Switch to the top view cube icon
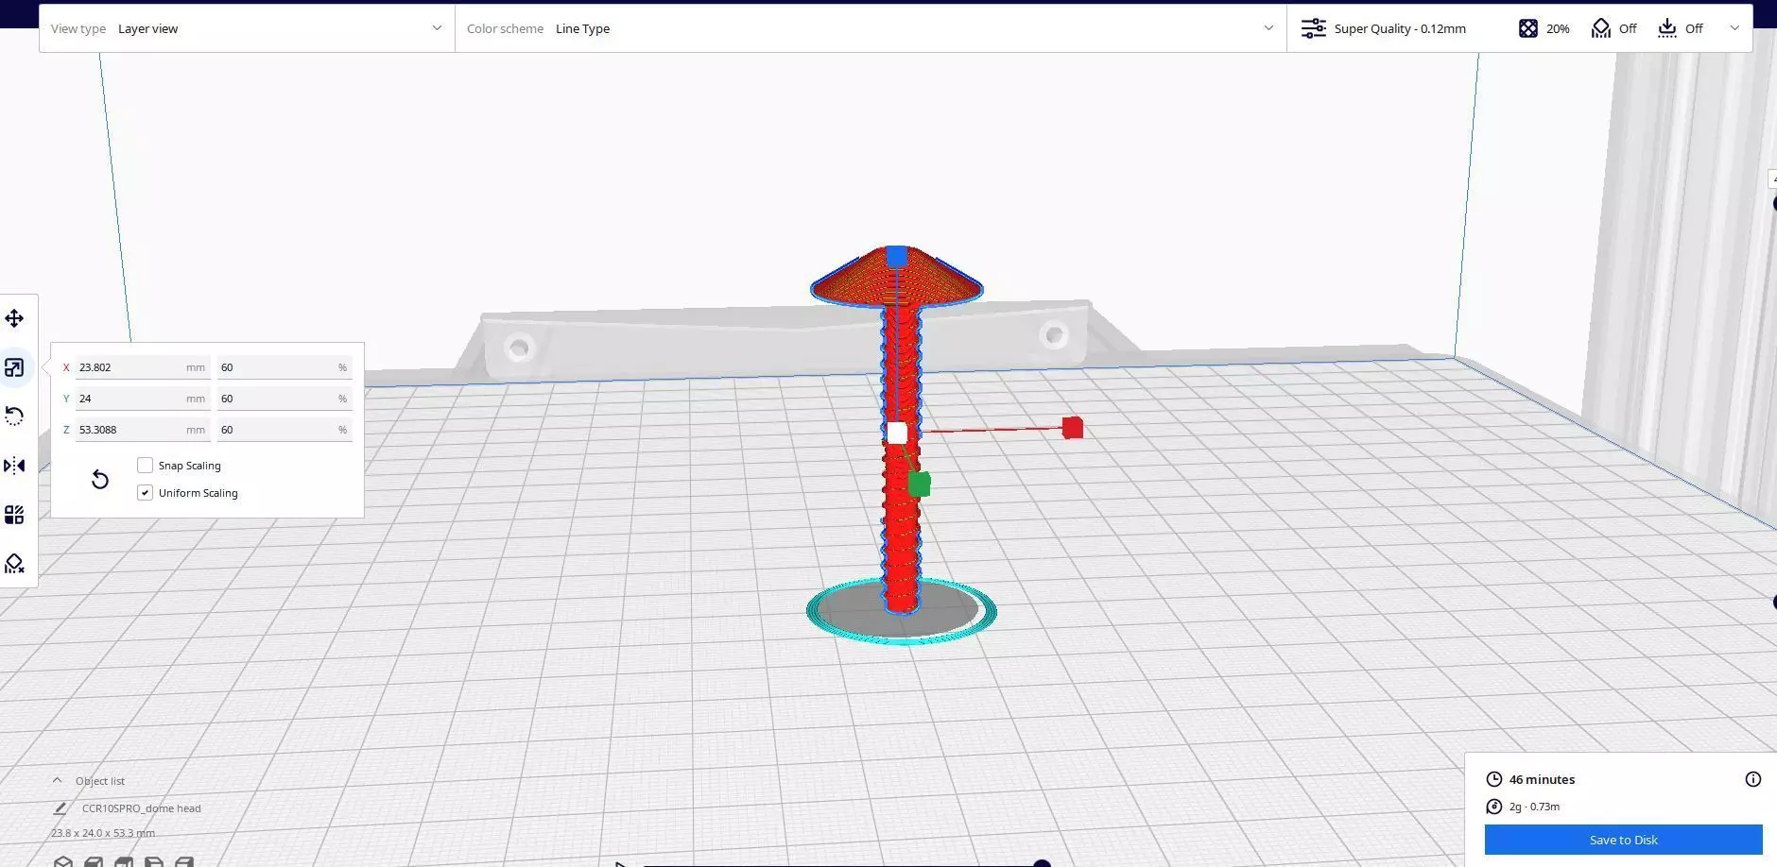 pos(124,862)
